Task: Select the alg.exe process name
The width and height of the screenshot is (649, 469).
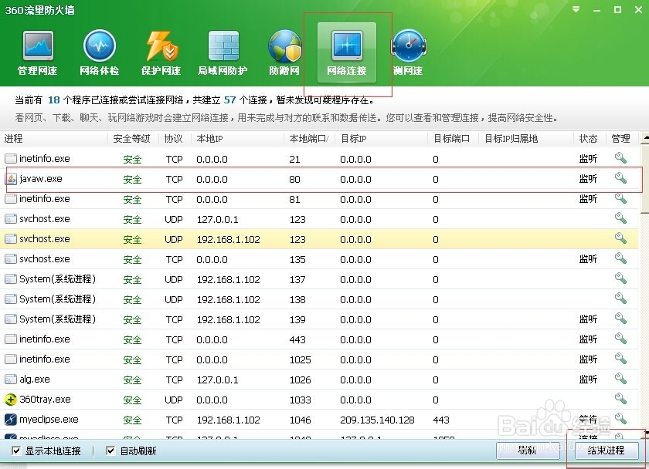Action: pyautogui.click(x=35, y=380)
